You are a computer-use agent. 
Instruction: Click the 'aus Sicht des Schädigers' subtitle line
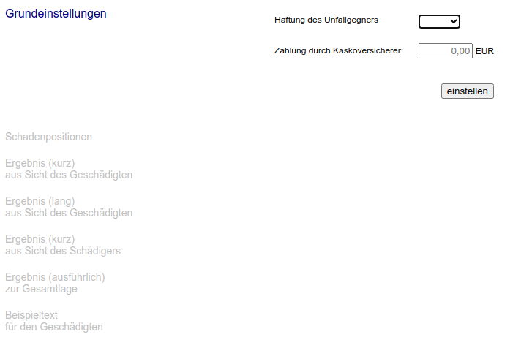click(x=63, y=251)
